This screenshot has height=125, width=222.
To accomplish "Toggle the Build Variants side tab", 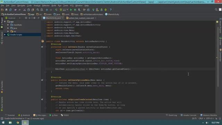I will [2, 104].
